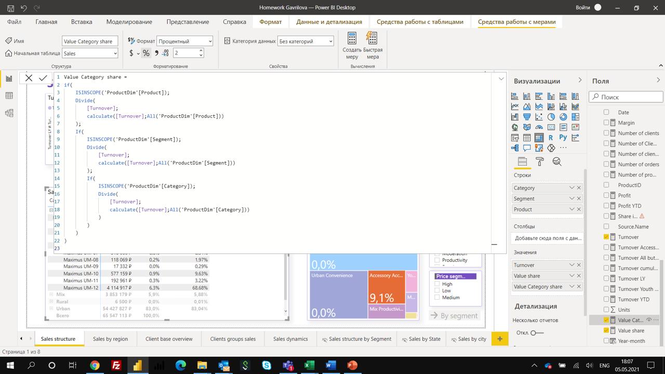The height and width of the screenshot is (374, 665).
Task: Collapse the Visualizations pane chevron
Action: coord(580,80)
